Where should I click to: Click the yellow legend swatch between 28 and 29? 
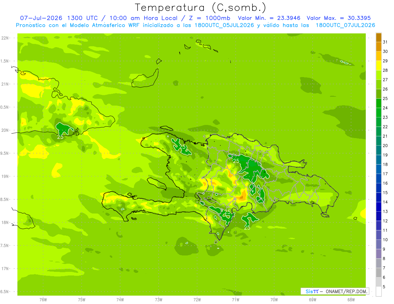coord(379,66)
